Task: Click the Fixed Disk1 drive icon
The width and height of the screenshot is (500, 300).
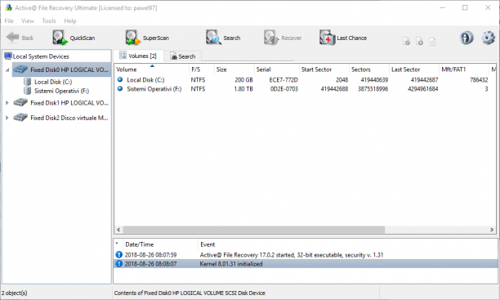Action: click(20, 102)
